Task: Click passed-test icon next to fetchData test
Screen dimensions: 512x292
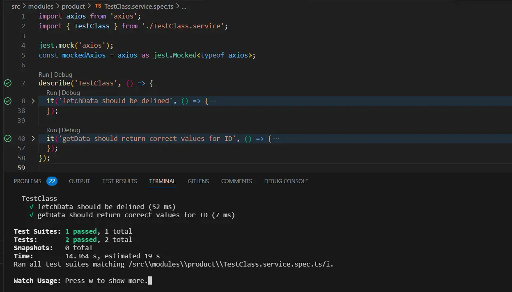Action: coord(8,101)
